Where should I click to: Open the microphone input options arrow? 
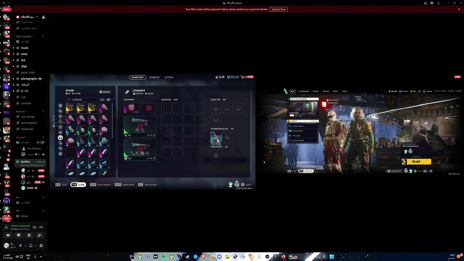coord(25,246)
